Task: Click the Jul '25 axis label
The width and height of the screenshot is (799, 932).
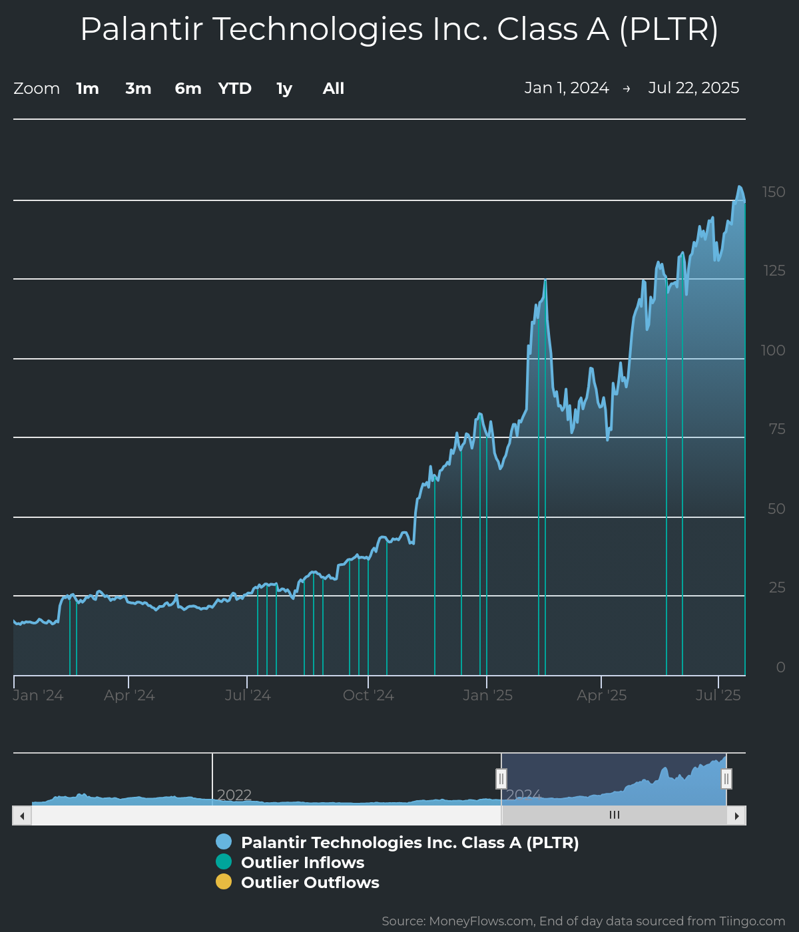Action: coord(718,696)
